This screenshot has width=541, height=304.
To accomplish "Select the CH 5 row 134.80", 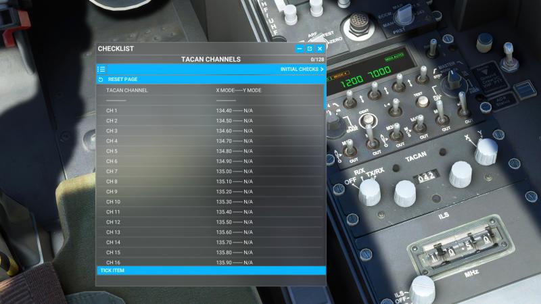I will 210,151.
